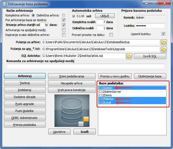This screenshot has height=149, width=173.
Task: Select C12AdminServer in database list
Action: tap(110, 92)
